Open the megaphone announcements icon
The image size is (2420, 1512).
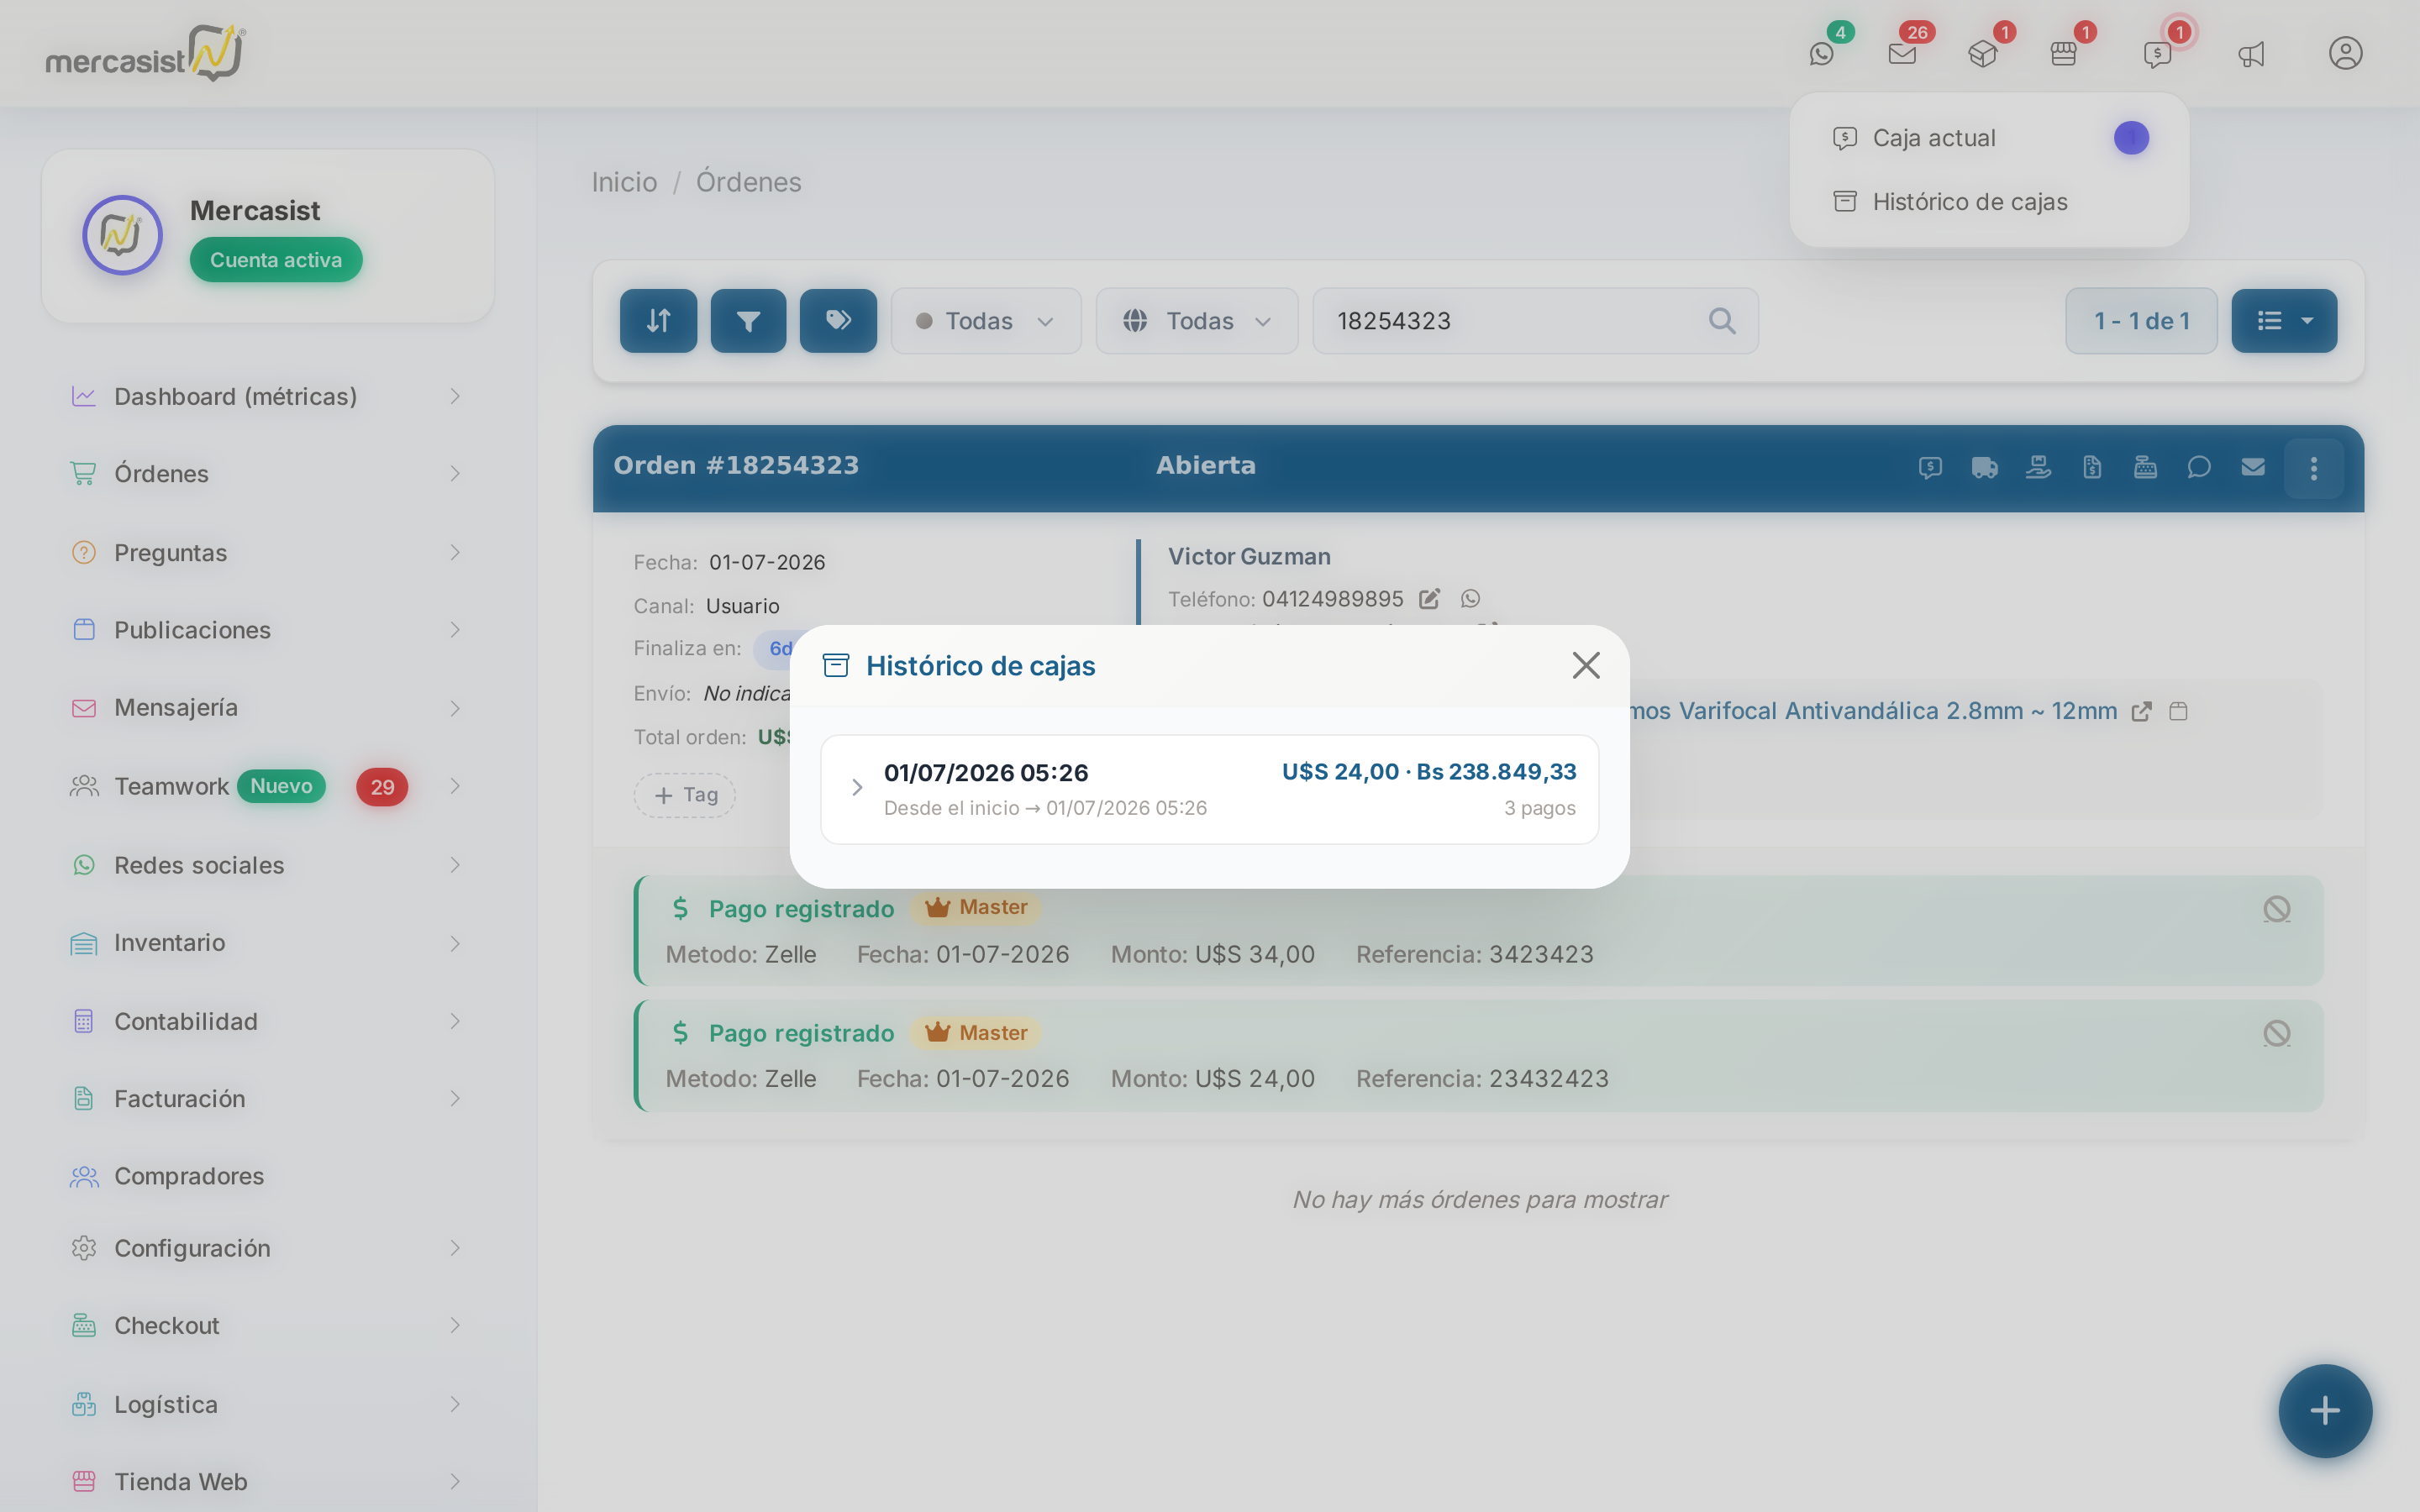click(2251, 54)
